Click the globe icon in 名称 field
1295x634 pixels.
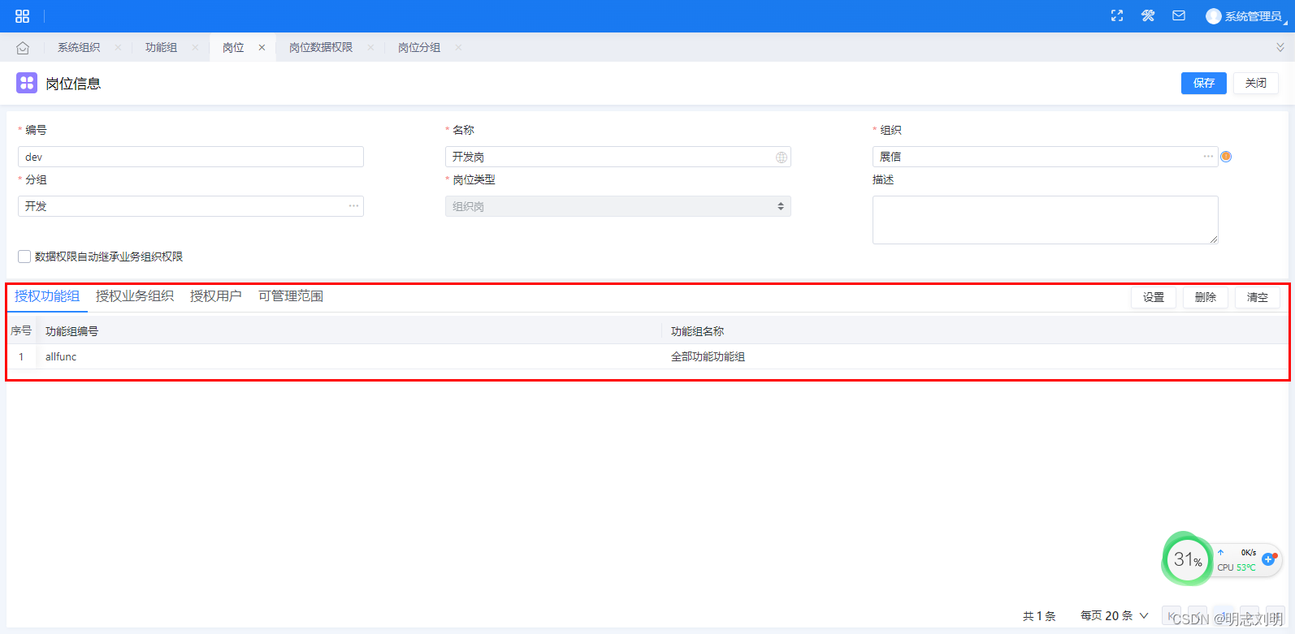[x=781, y=157]
